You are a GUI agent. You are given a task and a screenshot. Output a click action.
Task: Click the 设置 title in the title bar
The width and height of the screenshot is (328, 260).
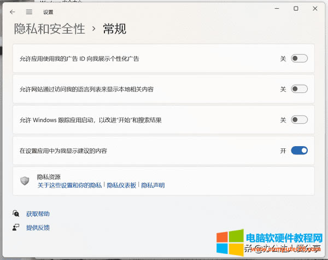48,11
